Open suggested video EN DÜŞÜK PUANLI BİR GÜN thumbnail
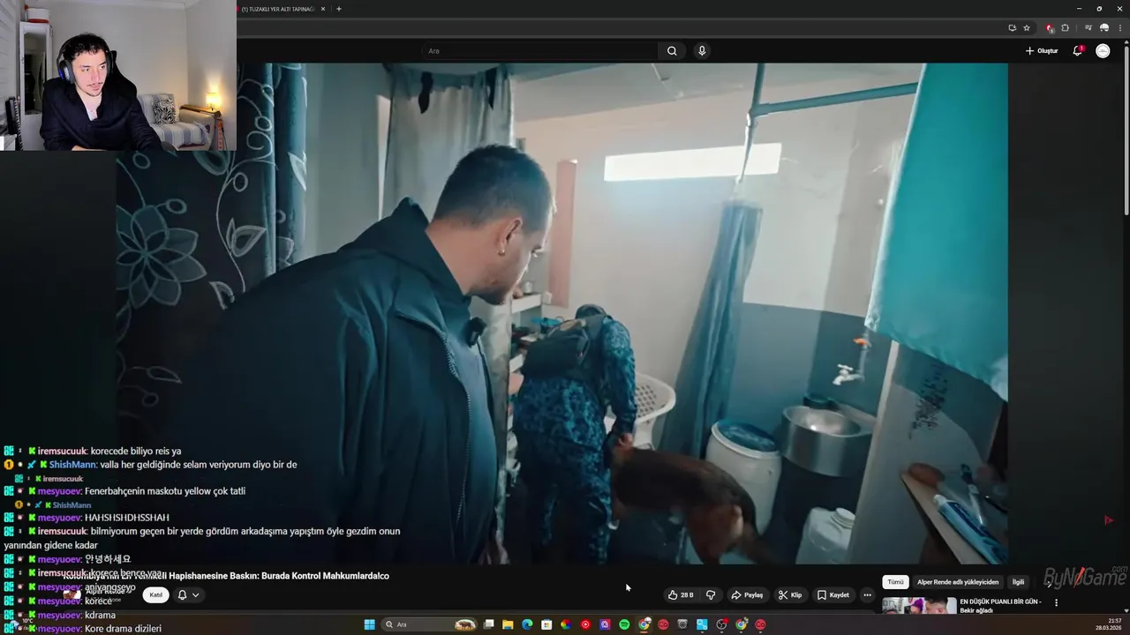1130x635 pixels. (919, 605)
